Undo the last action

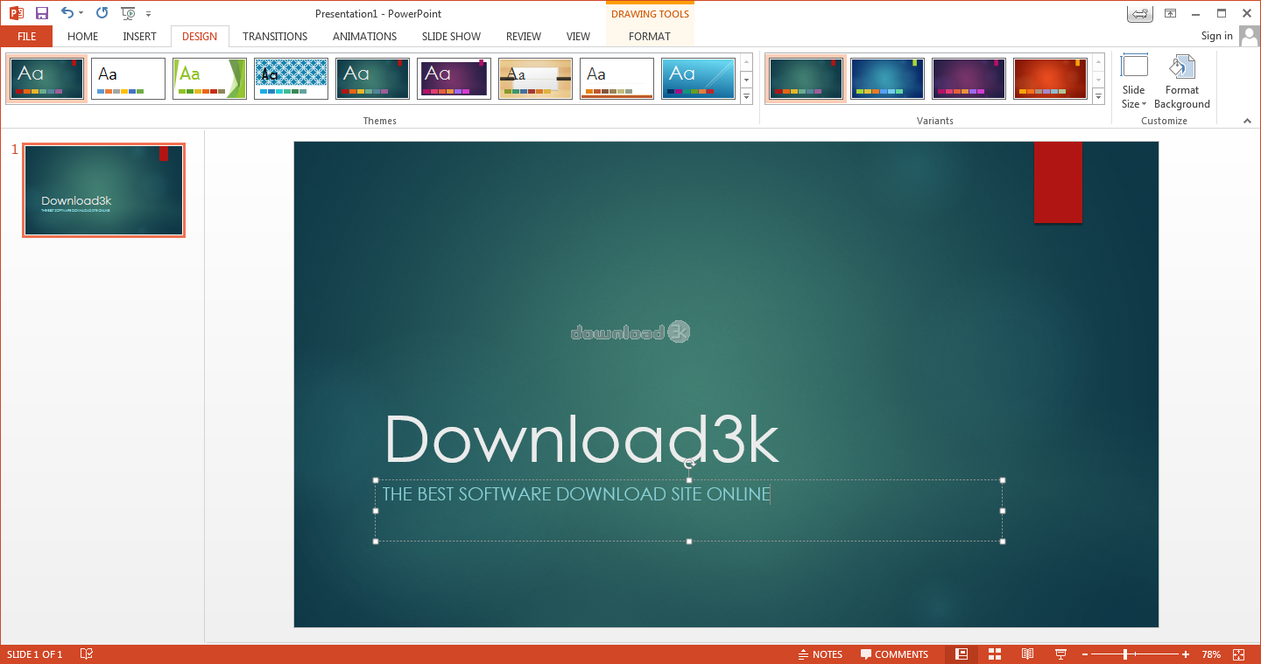pos(67,13)
